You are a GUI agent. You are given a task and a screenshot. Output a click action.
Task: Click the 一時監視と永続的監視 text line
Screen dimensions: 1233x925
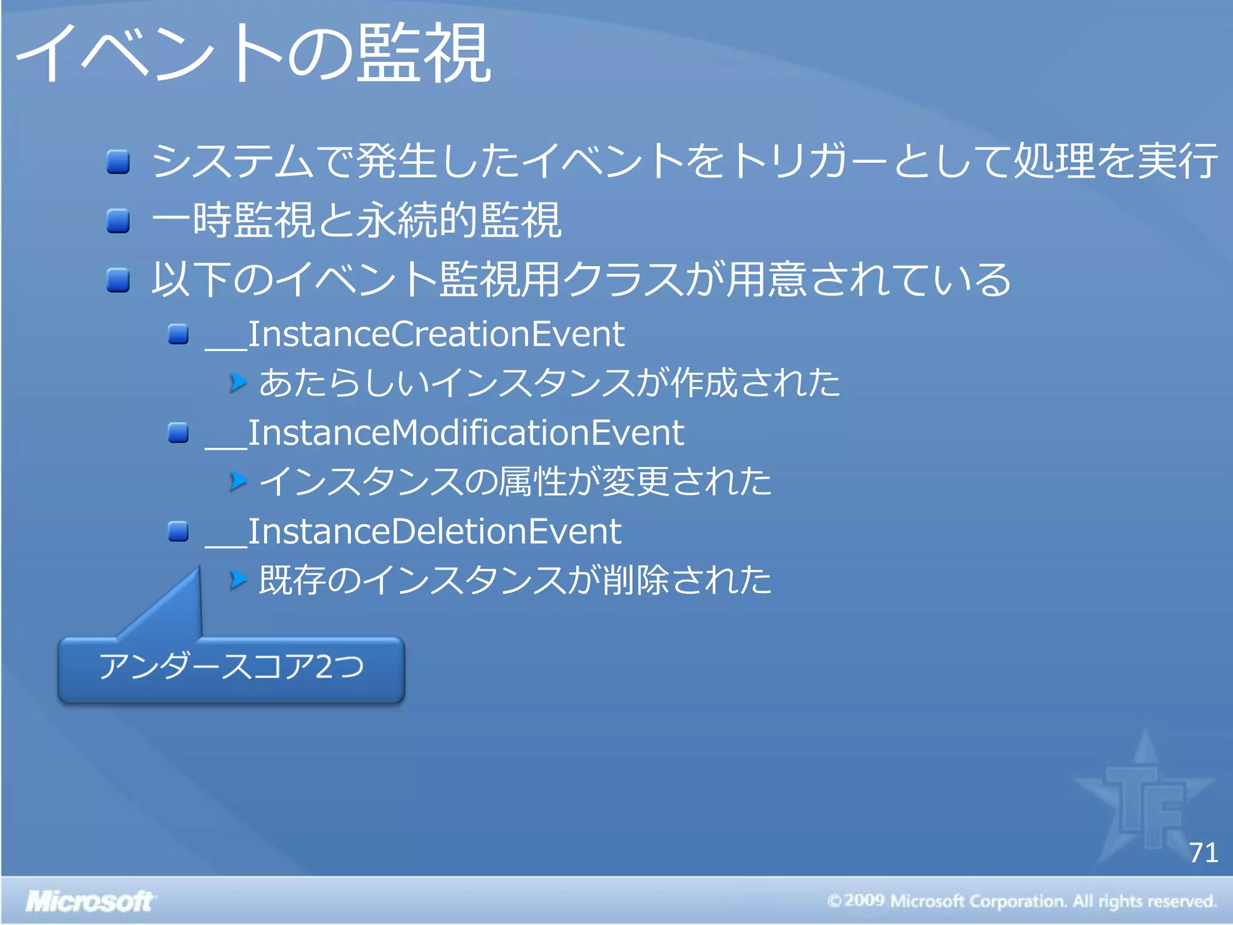tap(356, 220)
